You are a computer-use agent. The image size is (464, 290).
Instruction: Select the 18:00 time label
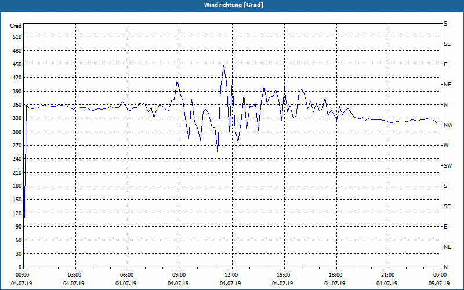[x=335, y=275]
